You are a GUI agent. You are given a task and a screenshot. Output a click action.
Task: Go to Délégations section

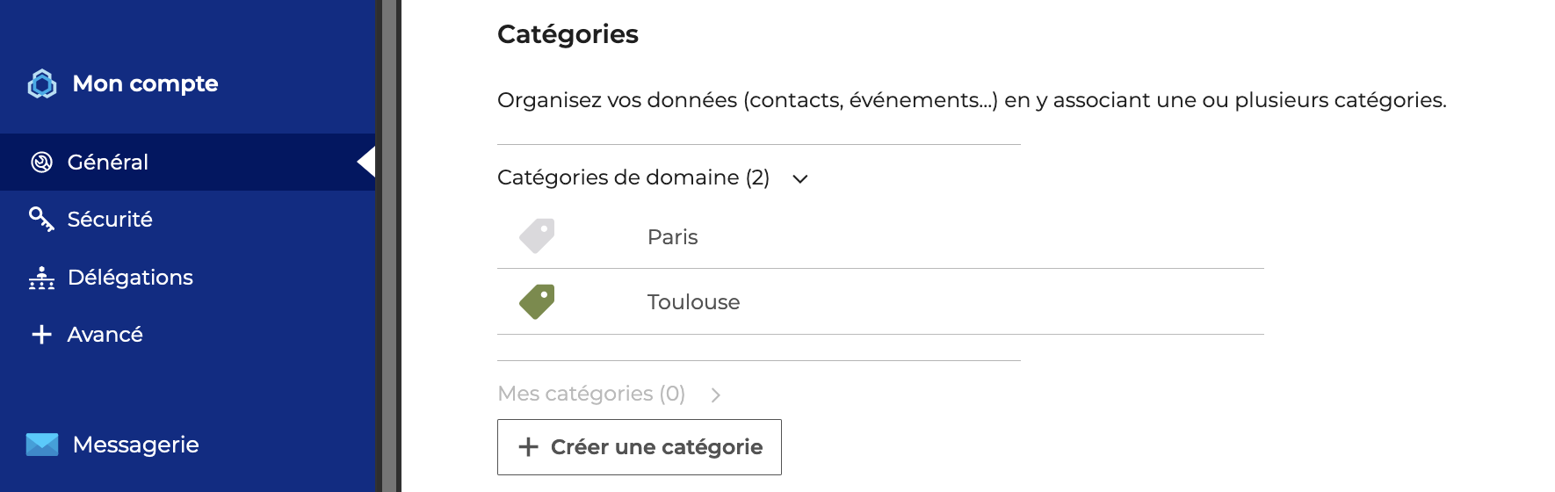coord(187,278)
